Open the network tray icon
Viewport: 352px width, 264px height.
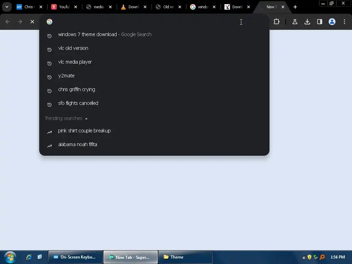(x=316, y=257)
